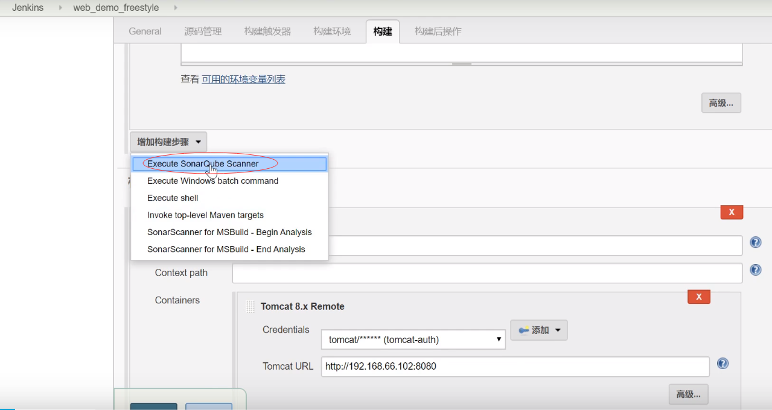The image size is (772, 410).
Task: Choose Execute Windows batch command
Action: (x=229, y=181)
